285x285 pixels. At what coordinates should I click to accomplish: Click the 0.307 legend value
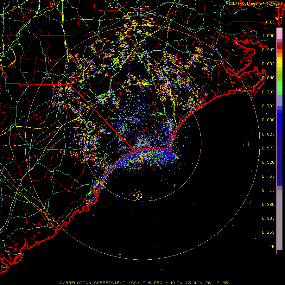pyautogui.click(x=268, y=218)
